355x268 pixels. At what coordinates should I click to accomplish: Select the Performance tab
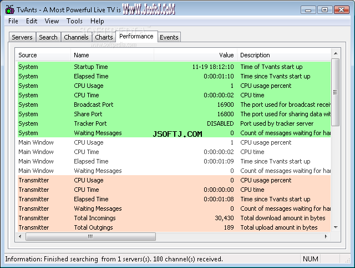point(136,36)
